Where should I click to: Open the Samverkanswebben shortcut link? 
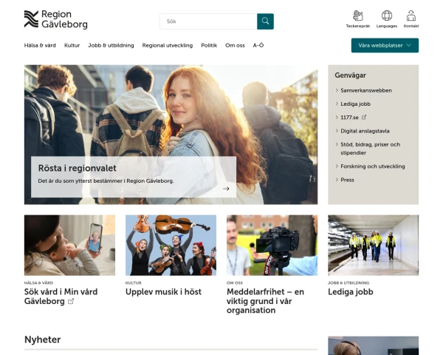tap(366, 90)
